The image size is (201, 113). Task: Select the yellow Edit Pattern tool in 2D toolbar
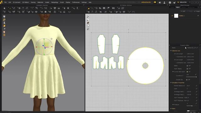(89, 8)
